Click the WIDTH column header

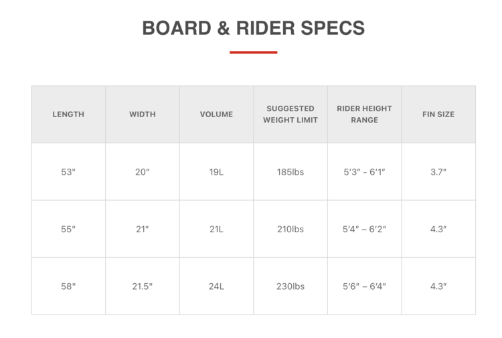(142, 114)
